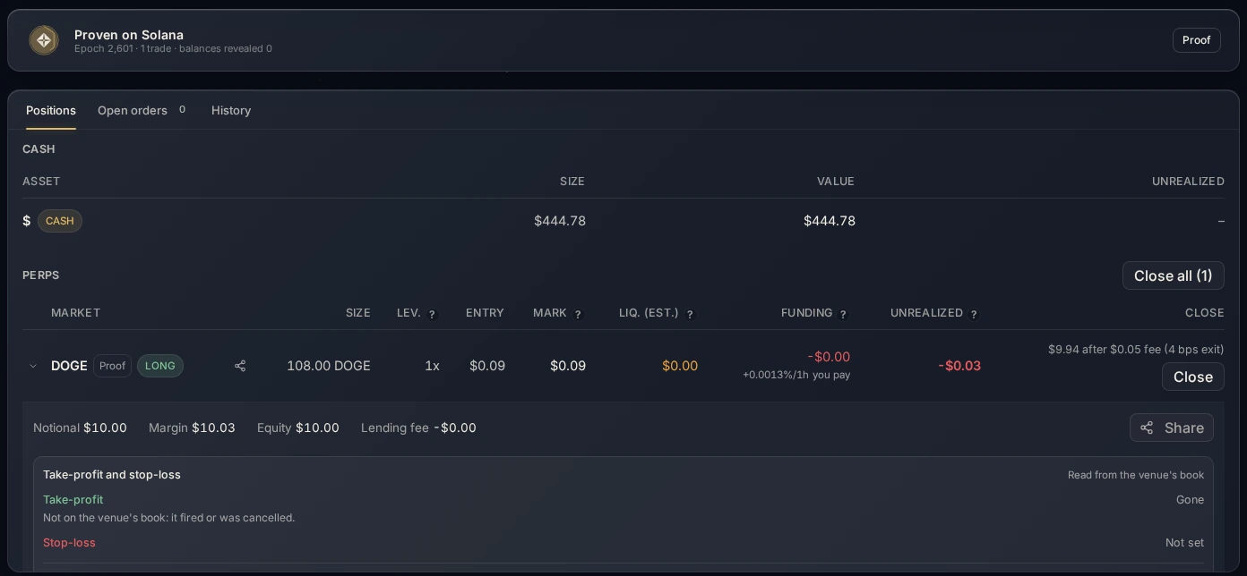The height and width of the screenshot is (576, 1247).
Task: Click '$9.94 after $0.05 fee' text
Action: click(1136, 349)
